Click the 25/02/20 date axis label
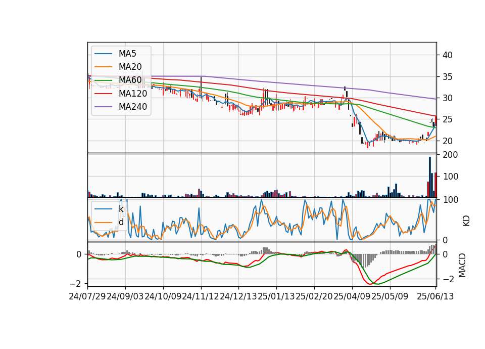 (314, 296)
